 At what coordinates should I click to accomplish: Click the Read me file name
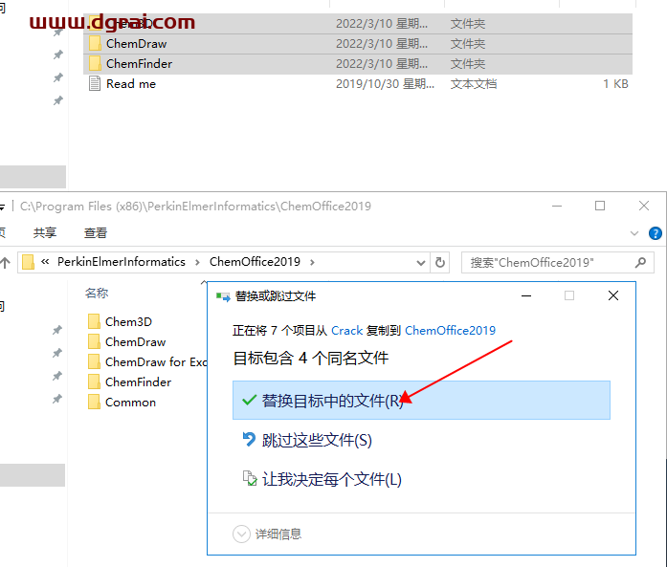(x=131, y=84)
